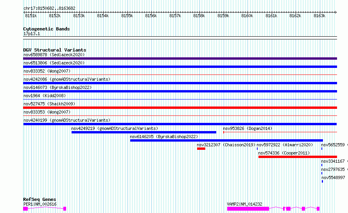348x213 pixels.
Task: Open the nsv833353 (Wong2007) variant label
Action: click(x=47, y=112)
